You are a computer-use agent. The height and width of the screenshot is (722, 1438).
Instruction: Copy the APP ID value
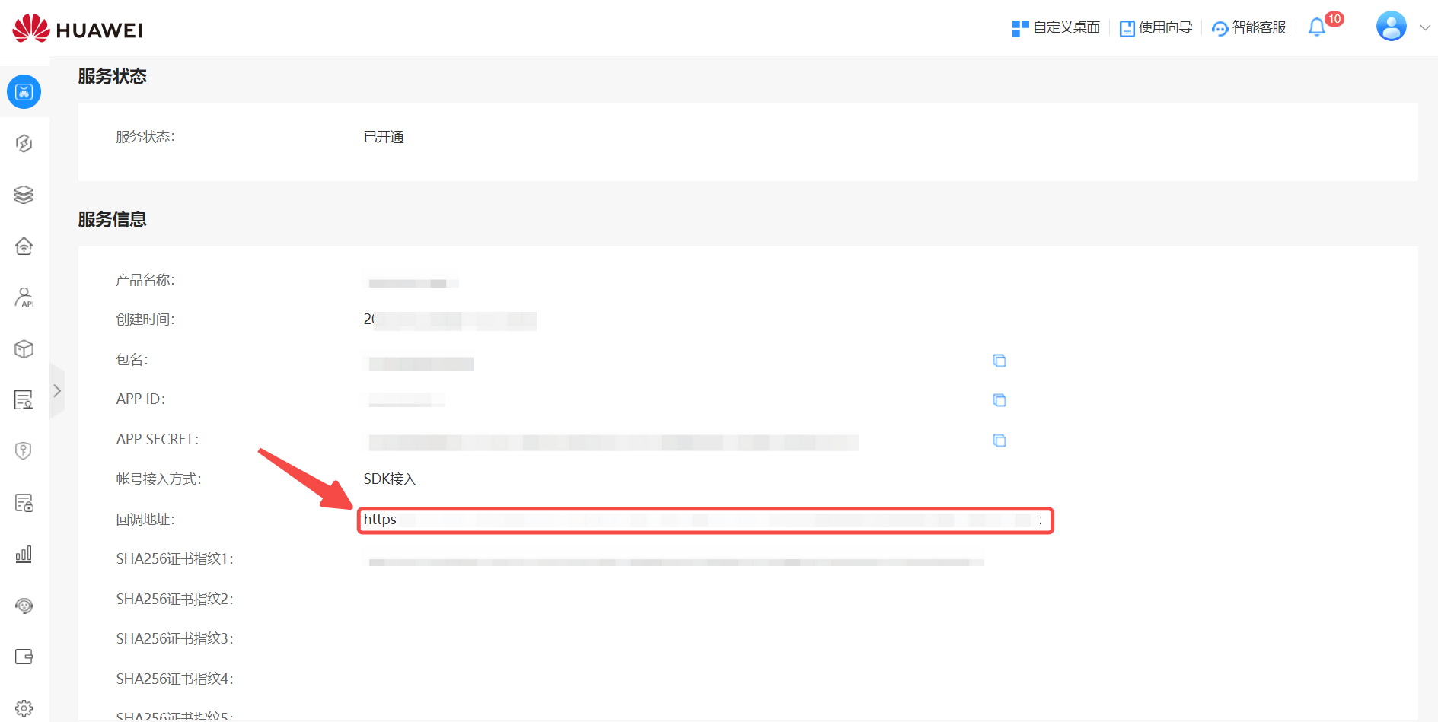(x=999, y=400)
